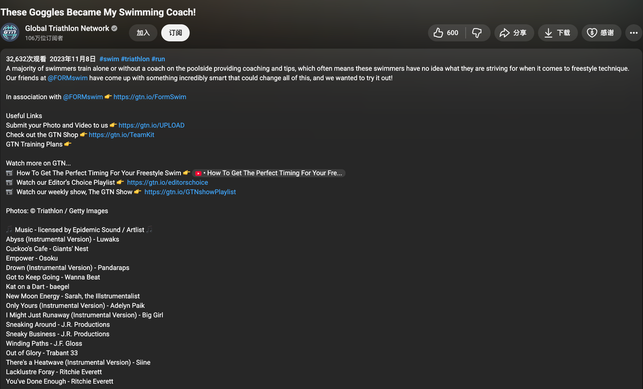Click the thumbs-down dislike icon
Screen dimensions: 643x389
pyautogui.click(x=477, y=33)
